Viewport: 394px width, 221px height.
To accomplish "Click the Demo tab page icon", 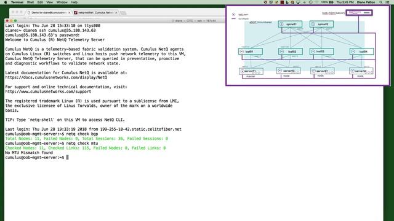I will pyautogui.click(x=29, y=12).
